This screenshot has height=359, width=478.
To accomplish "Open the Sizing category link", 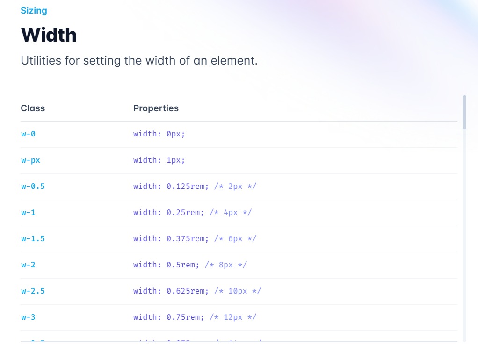I will [34, 10].
